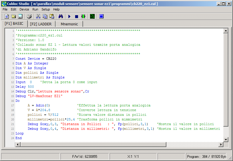The height and width of the screenshot is (161, 233).
Task: Open the Device menu
Action: pos(24,9)
